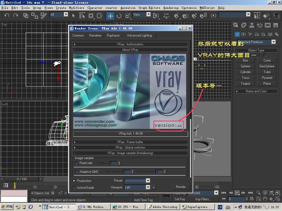The image size is (282, 211).
Task: Toggle the viewport lock icon in Render Scene
Action: pos(154,187)
